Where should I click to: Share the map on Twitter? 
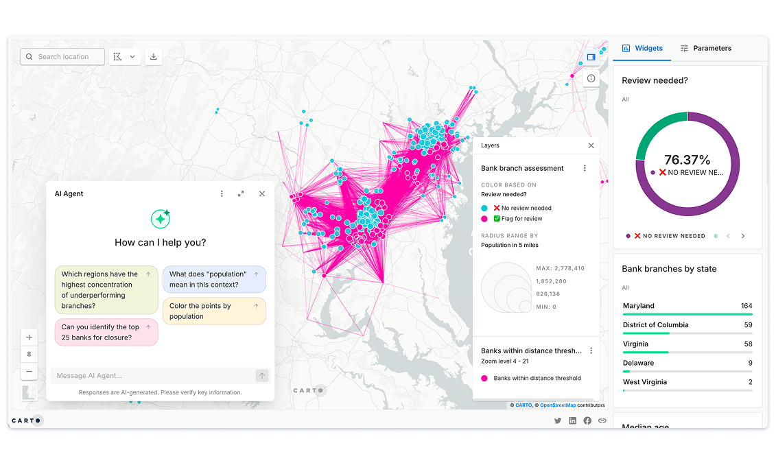(558, 421)
